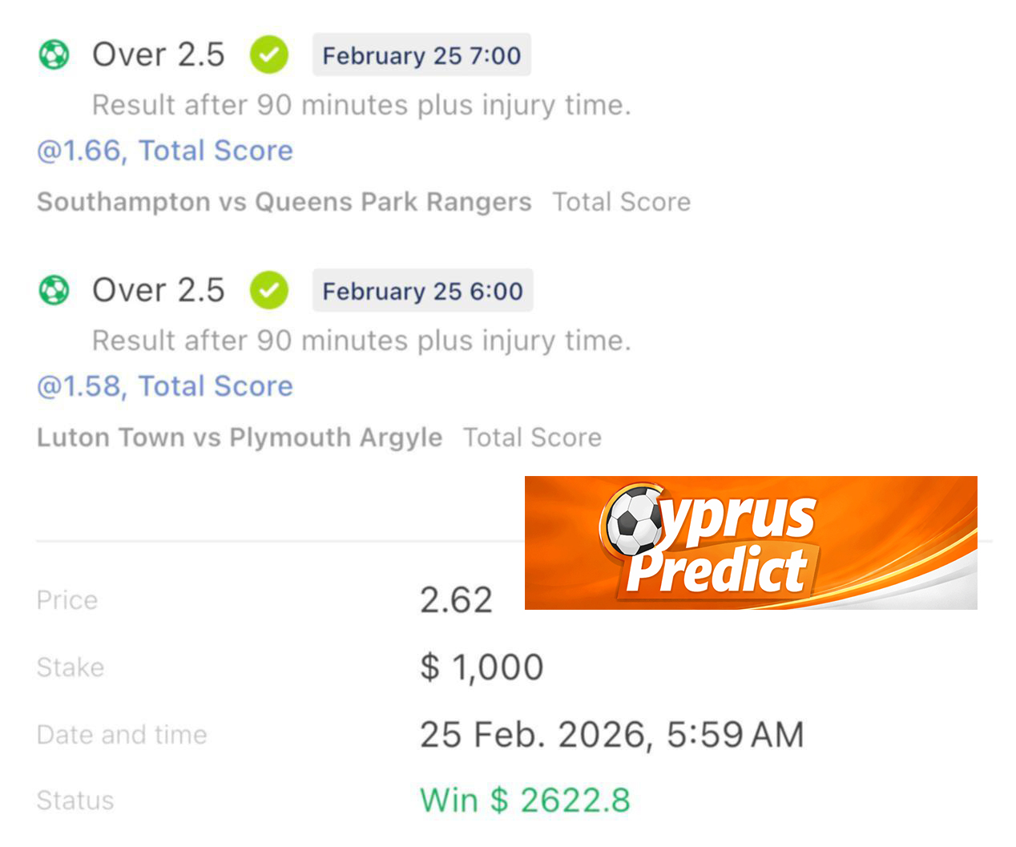Click Total Score label after Queens Park Rangers
1016x847 pixels.
[621, 202]
